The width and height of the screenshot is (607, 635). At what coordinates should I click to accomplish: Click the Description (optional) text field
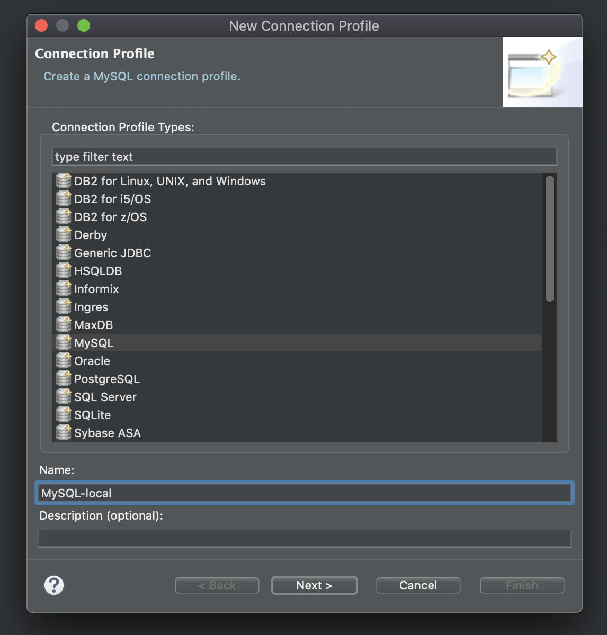pyautogui.click(x=305, y=538)
